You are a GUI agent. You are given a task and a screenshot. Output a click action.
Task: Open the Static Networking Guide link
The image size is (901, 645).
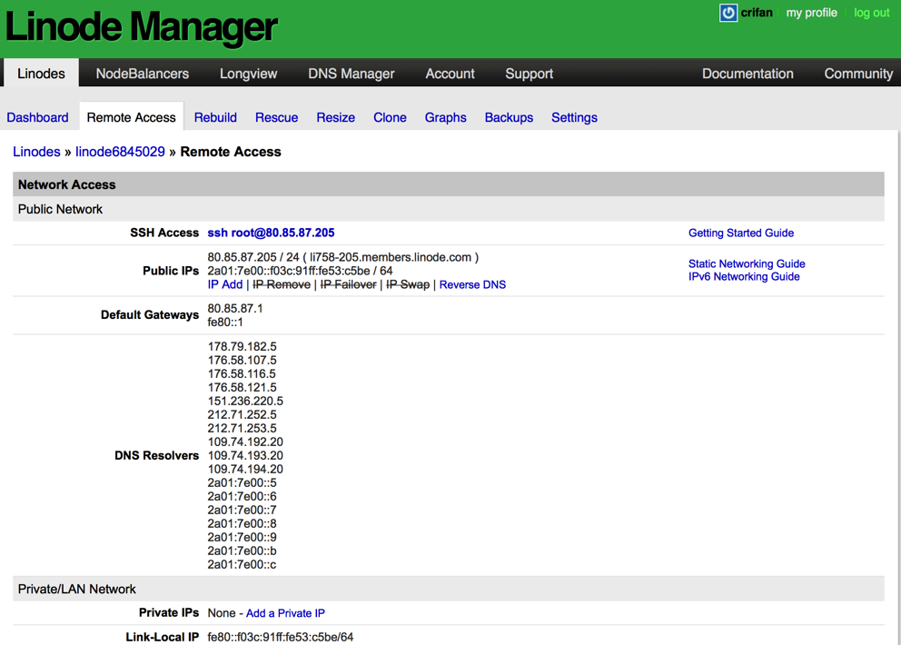(747, 263)
